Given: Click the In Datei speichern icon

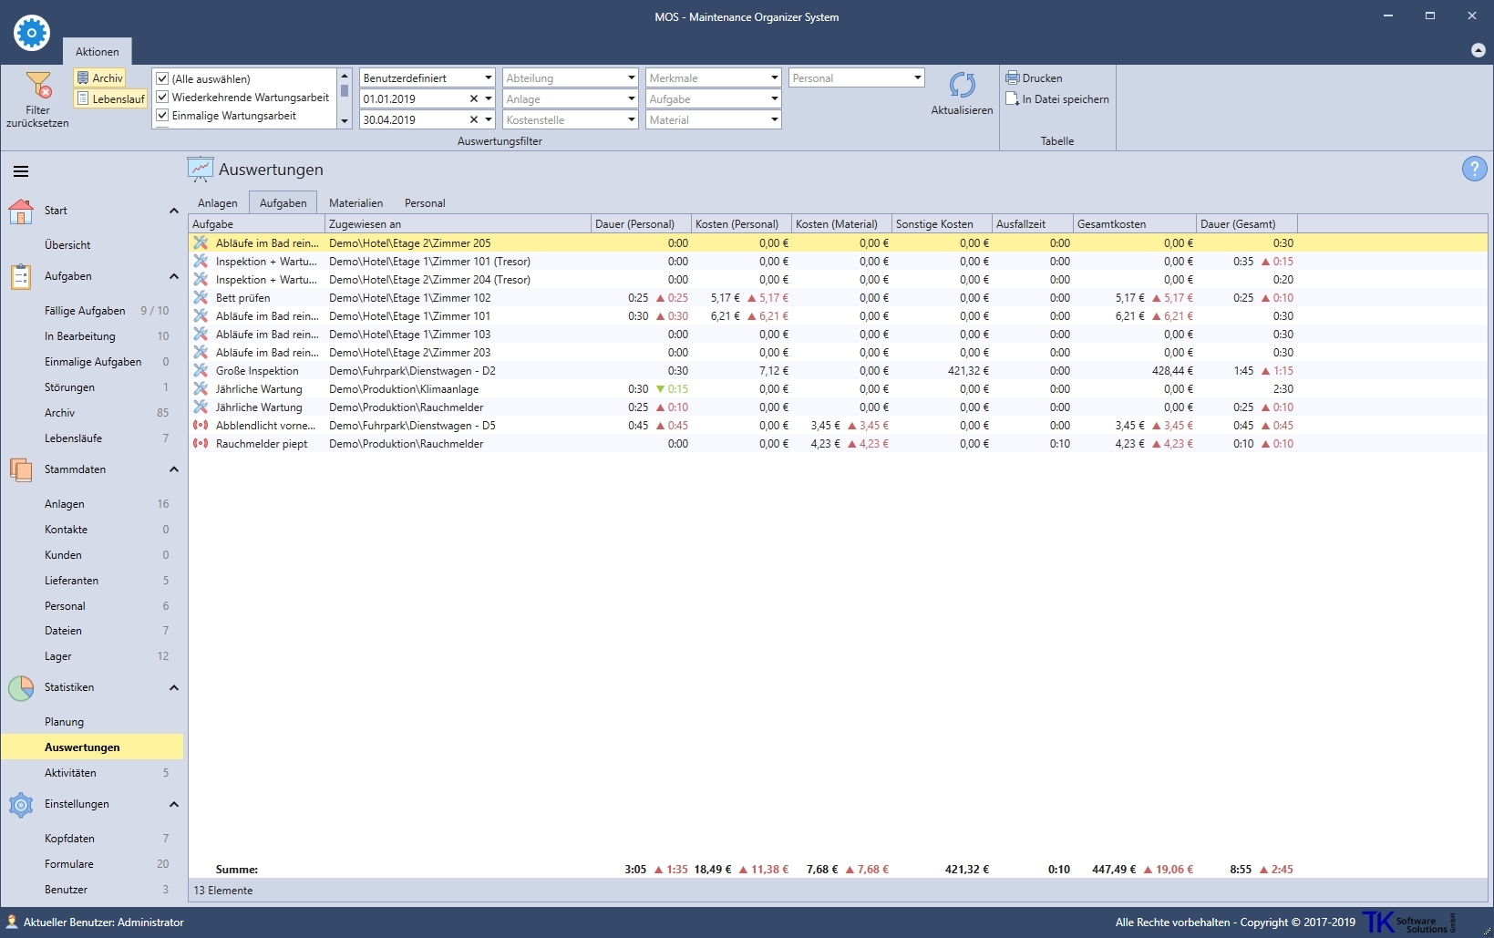Looking at the screenshot, I should coord(1012,99).
